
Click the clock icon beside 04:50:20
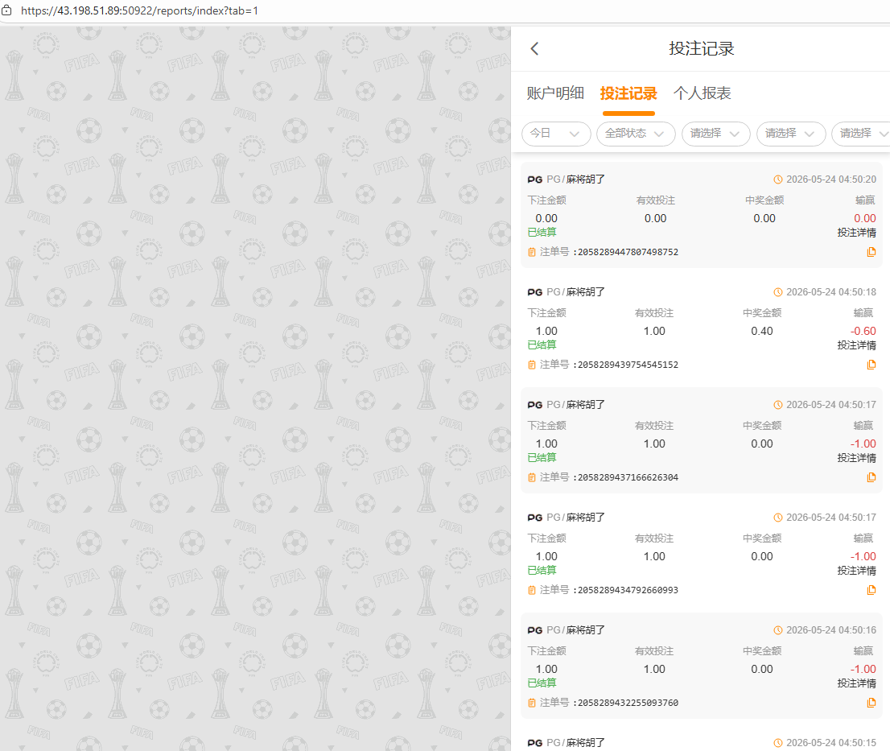(x=778, y=179)
